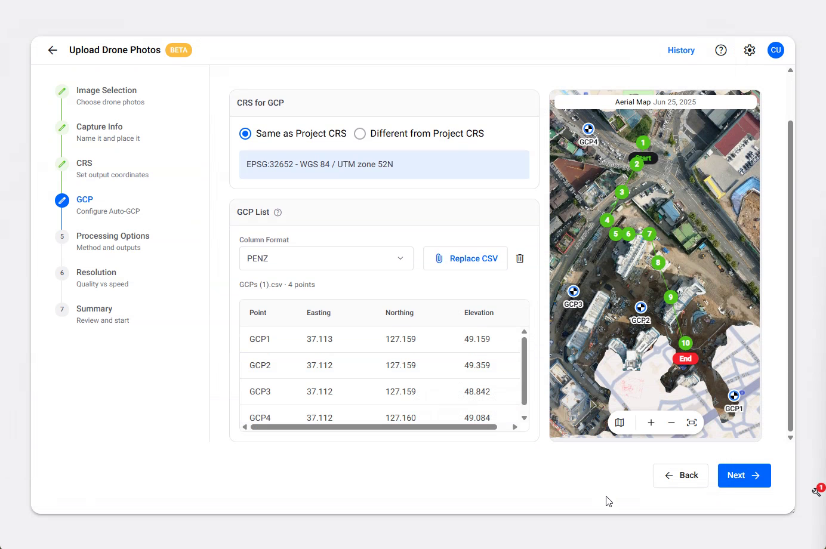This screenshot has height=549, width=826.
Task: Click elevation value 48.842
Action: (477, 391)
